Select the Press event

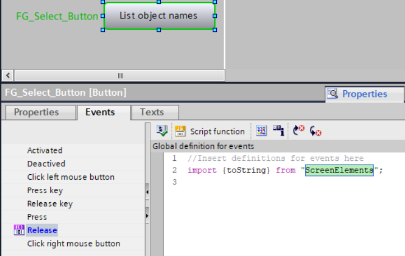(x=37, y=217)
